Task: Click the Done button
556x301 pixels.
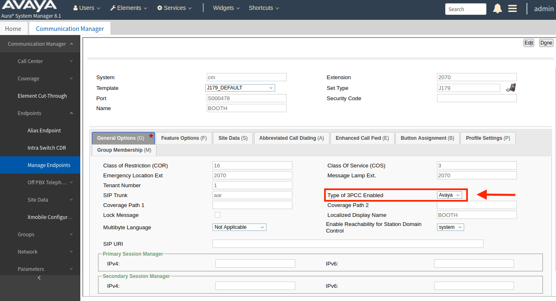Action: tap(546, 43)
